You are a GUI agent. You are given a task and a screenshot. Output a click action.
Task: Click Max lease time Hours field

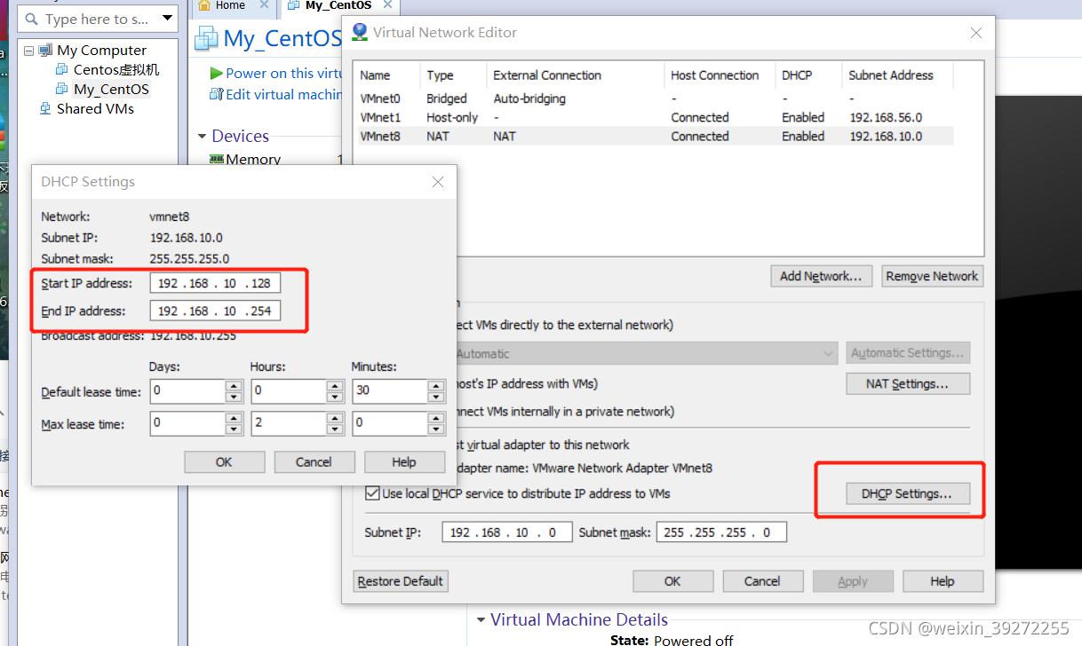[290, 424]
